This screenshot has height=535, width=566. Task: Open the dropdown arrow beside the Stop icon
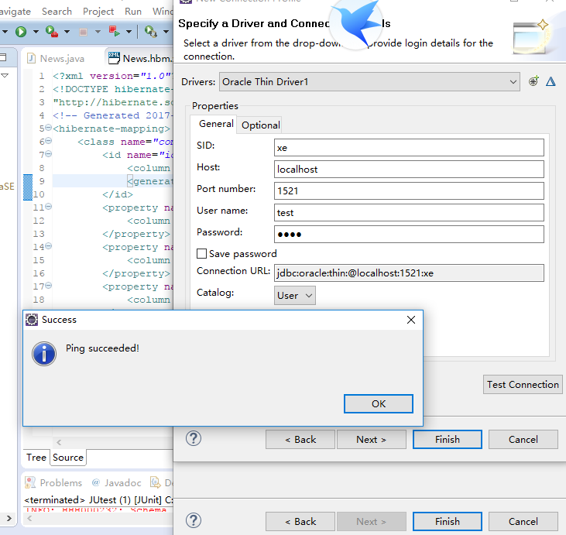[x=98, y=32]
